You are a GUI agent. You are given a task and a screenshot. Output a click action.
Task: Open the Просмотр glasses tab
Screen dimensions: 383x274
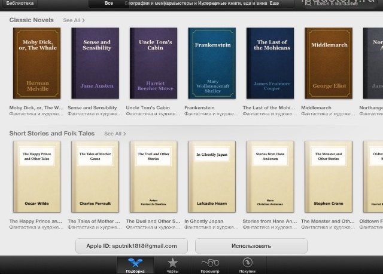pyautogui.click(x=210, y=265)
